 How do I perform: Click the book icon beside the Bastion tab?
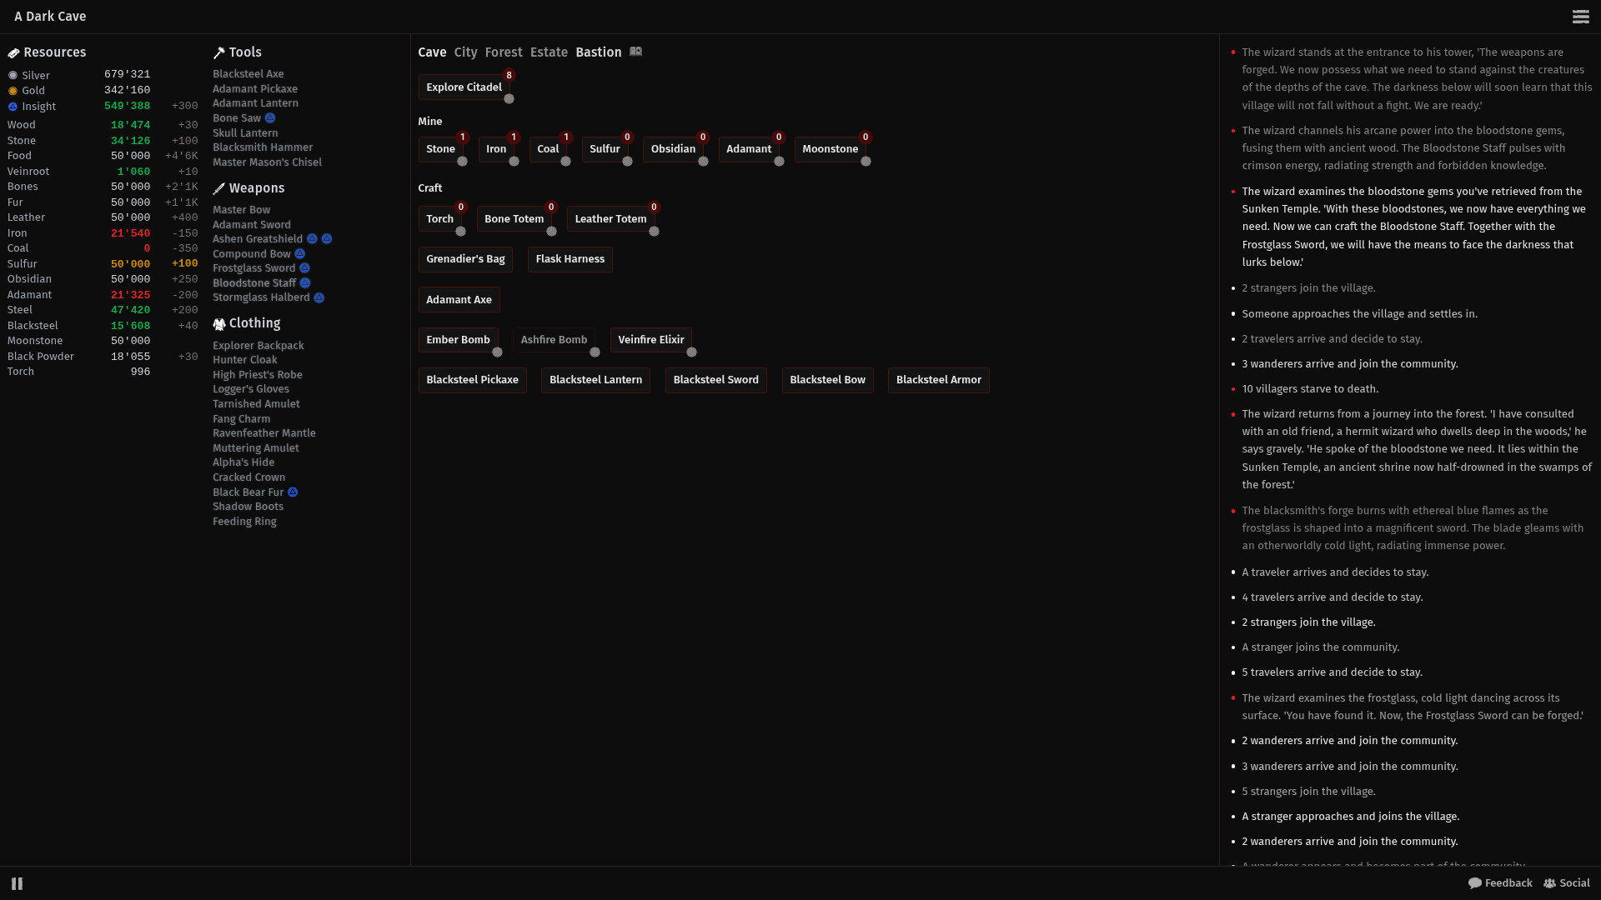pos(635,52)
